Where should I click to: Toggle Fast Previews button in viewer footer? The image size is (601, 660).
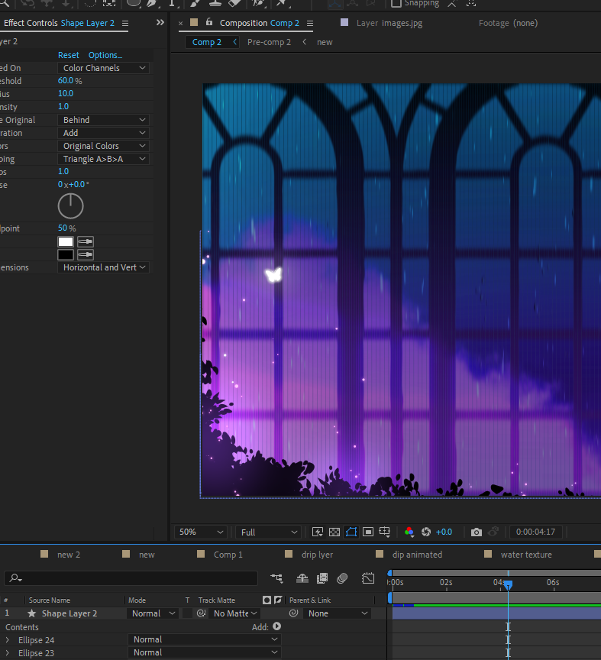(318, 532)
